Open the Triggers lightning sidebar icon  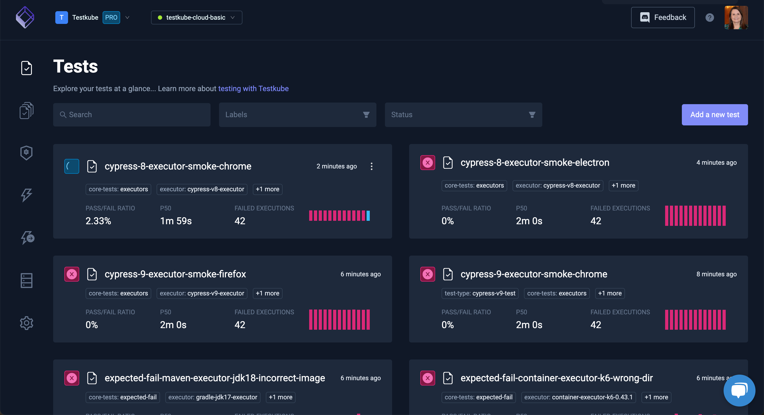pyautogui.click(x=26, y=195)
